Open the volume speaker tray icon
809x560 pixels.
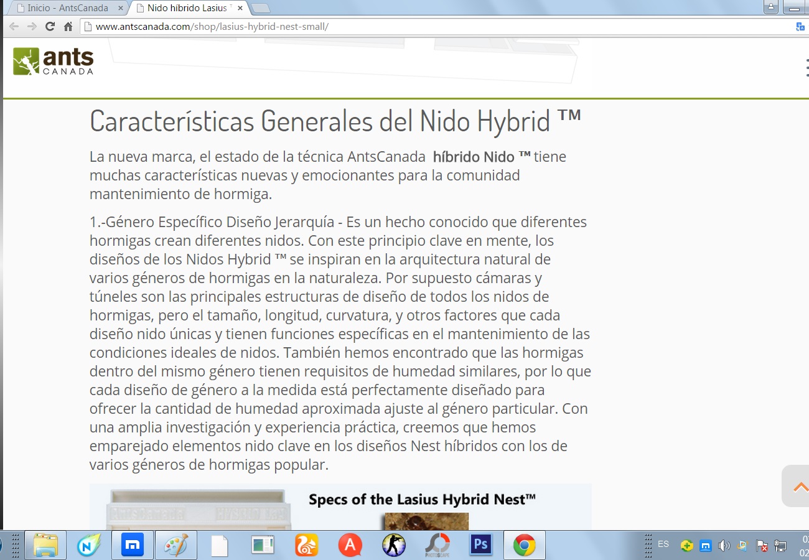[724, 546]
